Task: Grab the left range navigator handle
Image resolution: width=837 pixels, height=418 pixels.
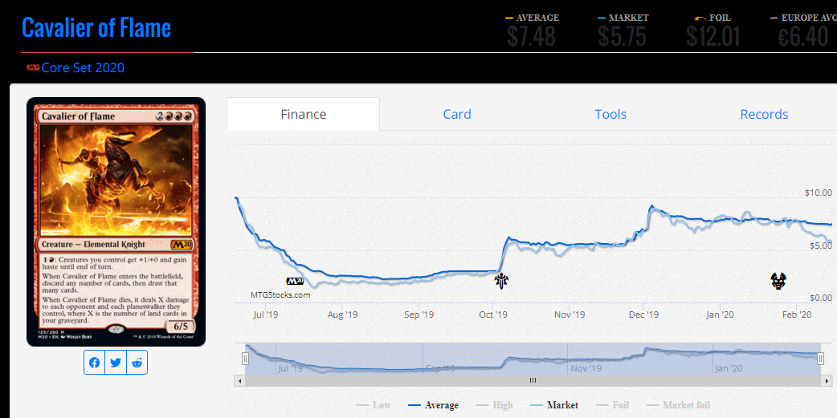Action: [x=246, y=359]
